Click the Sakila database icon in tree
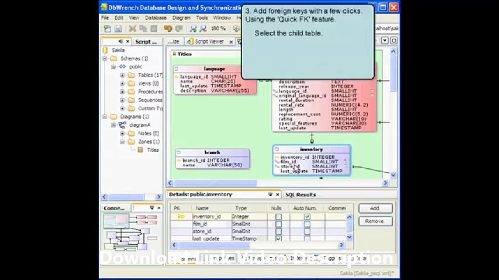The height and width of the screenshot is (280, 499). [105, 50]
